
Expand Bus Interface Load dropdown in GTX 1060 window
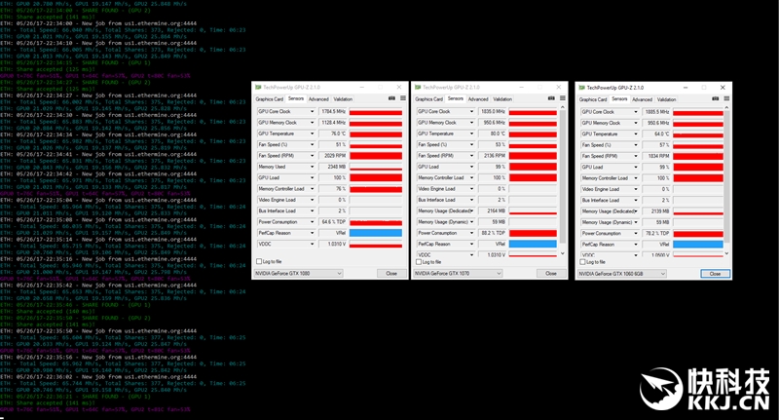click(636, 201)
